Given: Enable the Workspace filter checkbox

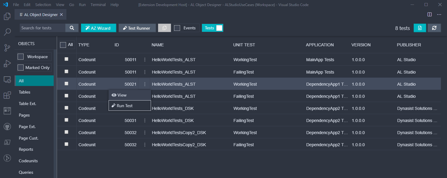Looking at the screenshot, I should (x=21, y=57).
